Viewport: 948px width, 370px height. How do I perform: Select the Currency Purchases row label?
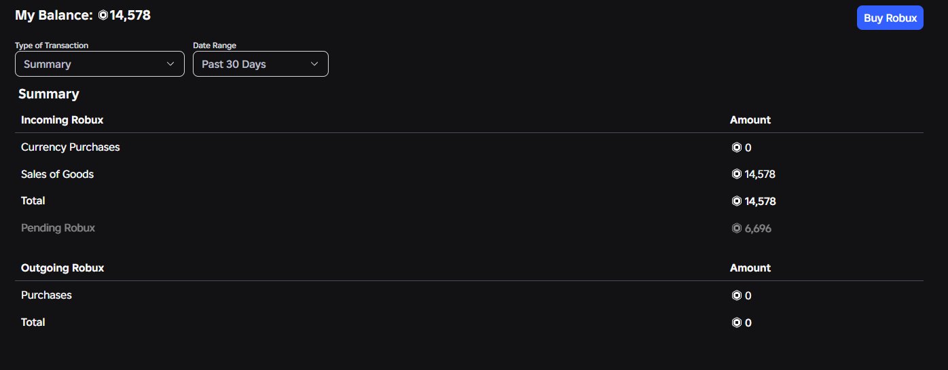coord(71,147)
